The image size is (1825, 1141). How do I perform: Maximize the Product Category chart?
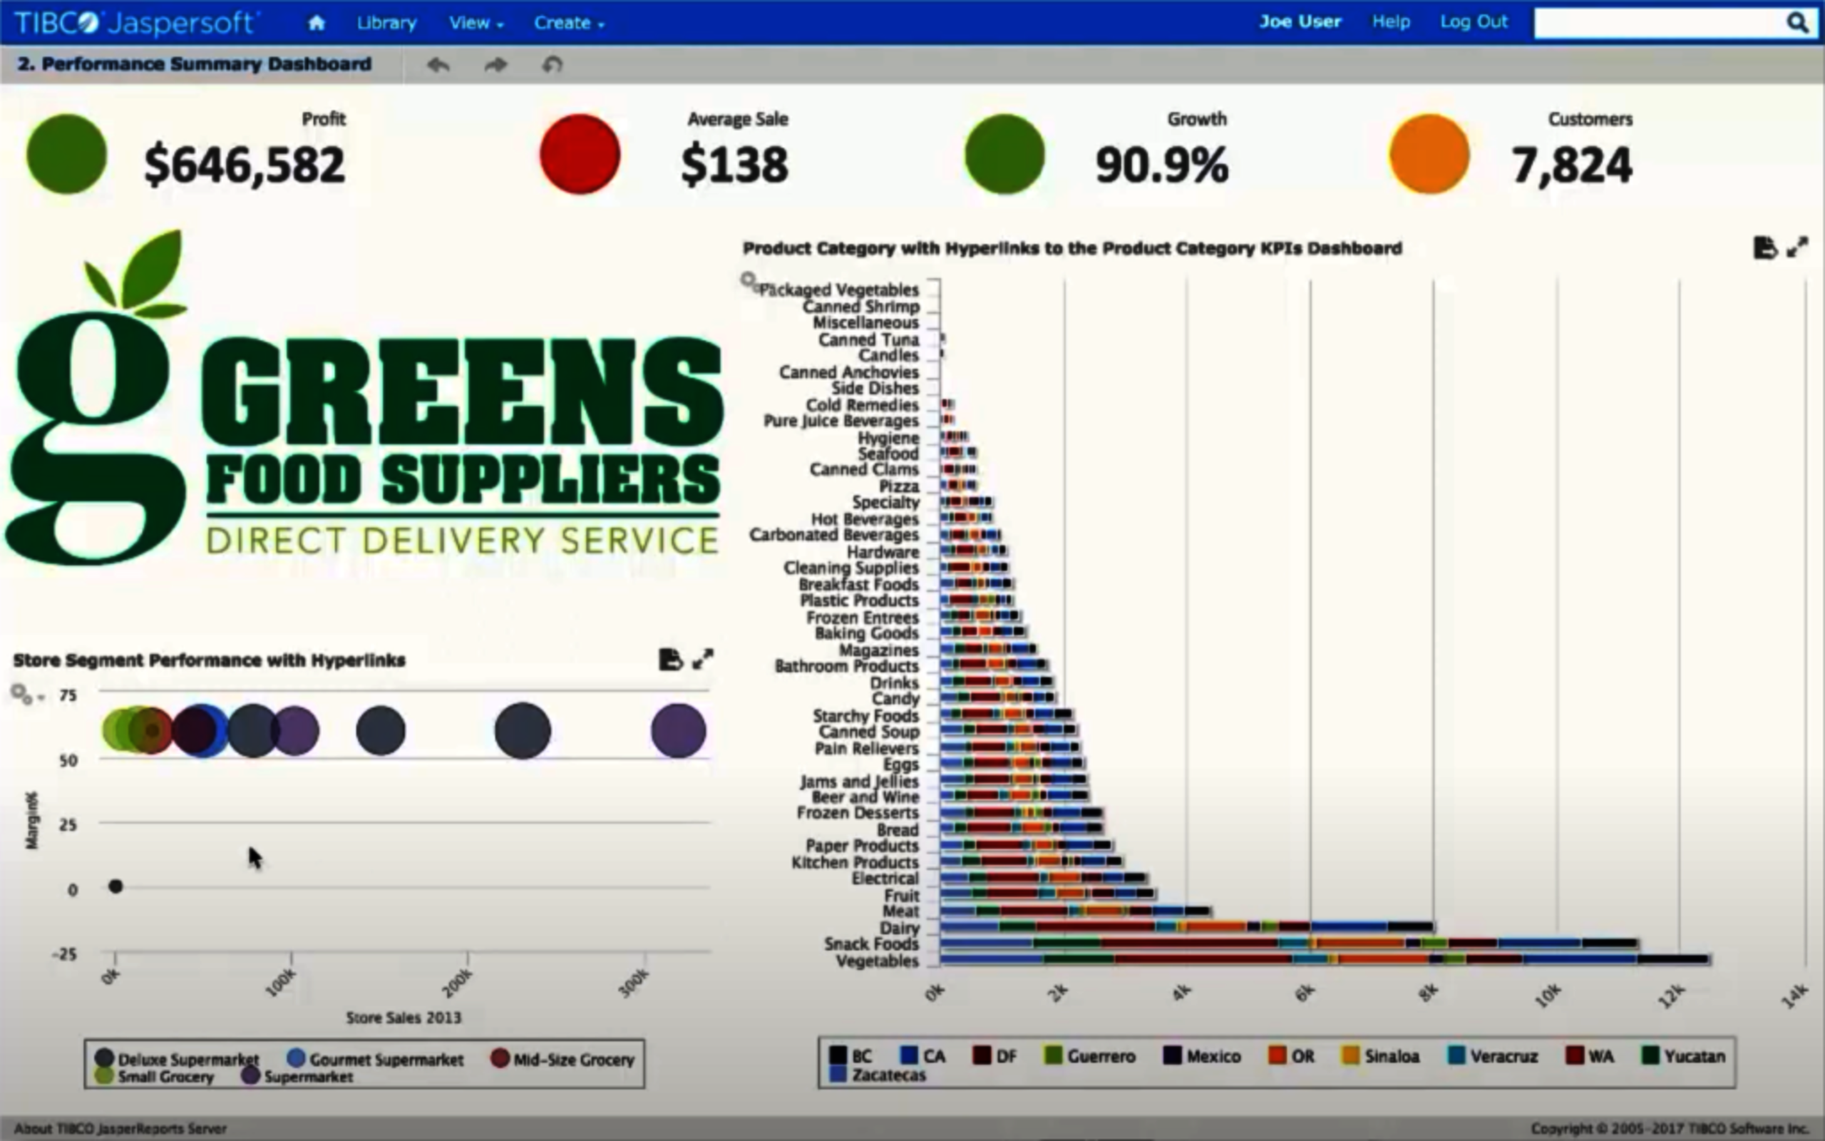pyautogui.click(x=1798, y=247)
